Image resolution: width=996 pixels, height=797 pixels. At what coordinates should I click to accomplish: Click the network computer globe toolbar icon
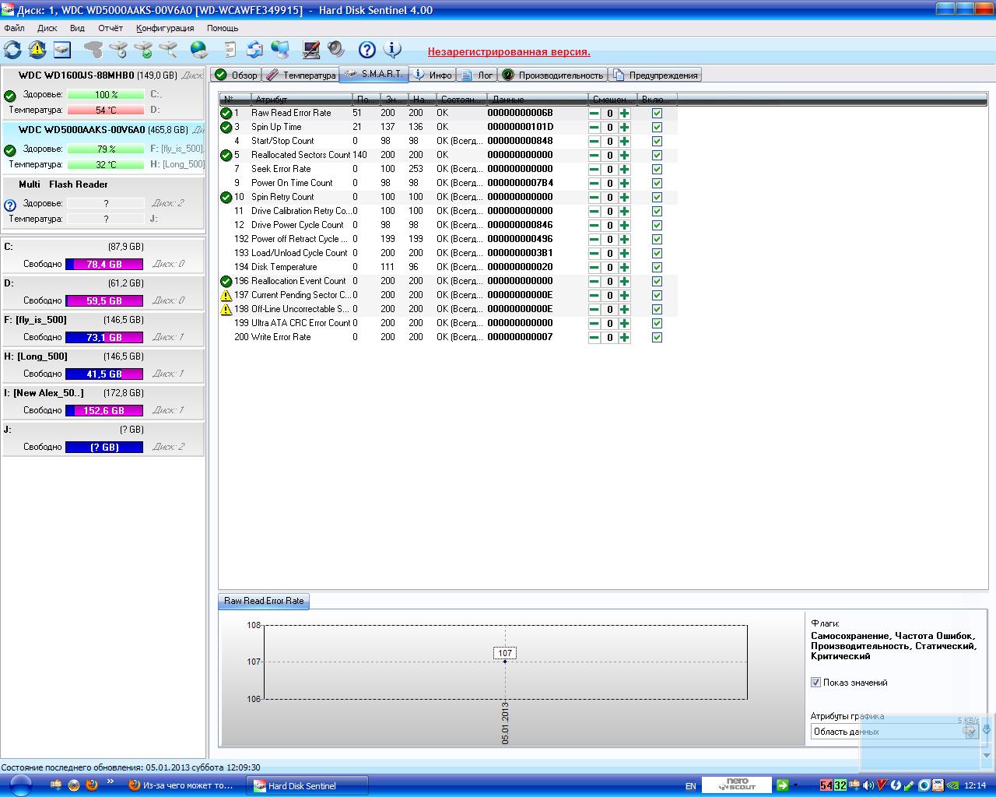pyautogui.click(x=280, y=50)
